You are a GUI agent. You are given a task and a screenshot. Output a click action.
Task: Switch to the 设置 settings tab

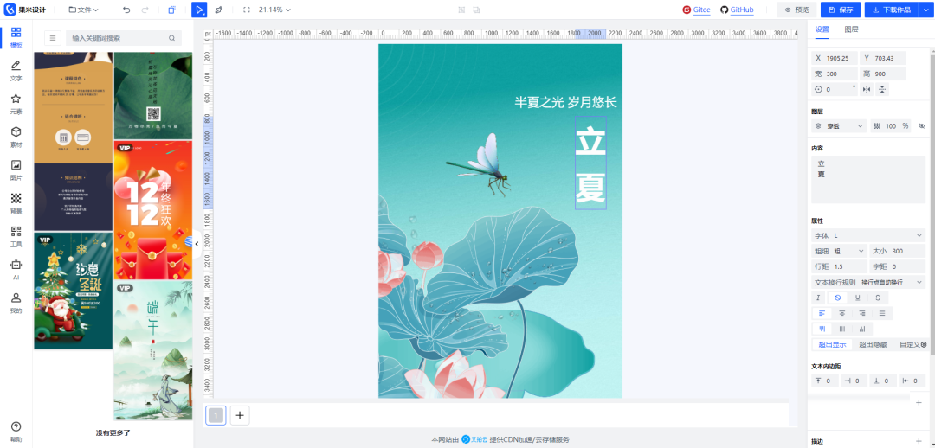822,29
